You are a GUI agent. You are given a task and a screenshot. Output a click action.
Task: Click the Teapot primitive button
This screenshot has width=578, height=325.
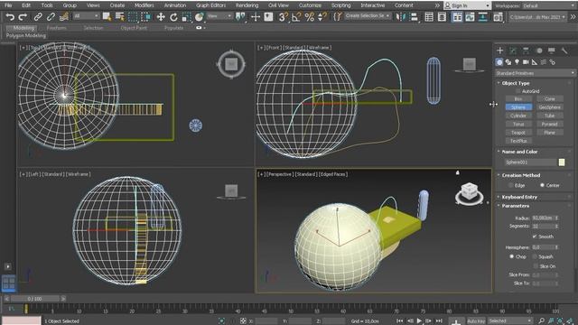click(518, 133)
